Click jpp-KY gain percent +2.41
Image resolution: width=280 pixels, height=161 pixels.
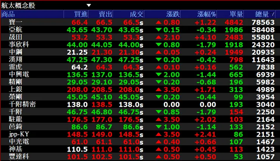point(205,134)
